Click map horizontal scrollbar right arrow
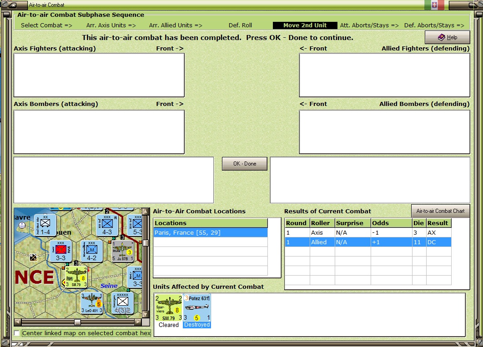483x347 pixels. (138, 322)
